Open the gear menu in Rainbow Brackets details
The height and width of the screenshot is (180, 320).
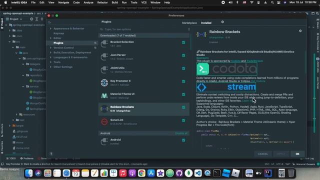pyautogui.click(x=300, y=31)
